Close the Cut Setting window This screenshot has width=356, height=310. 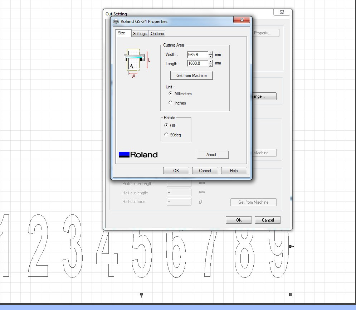click(x=282, y=12)
